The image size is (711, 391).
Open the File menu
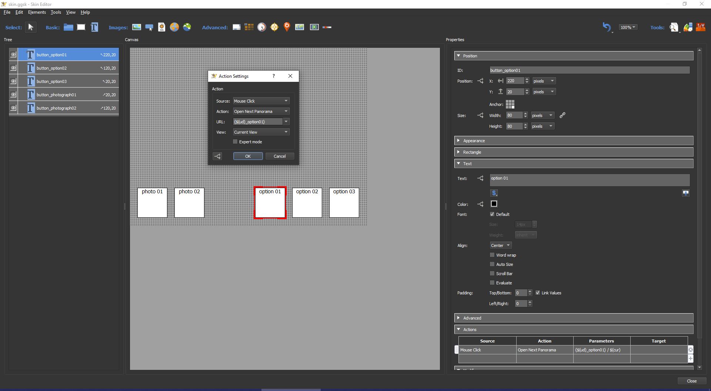[7, 12]
